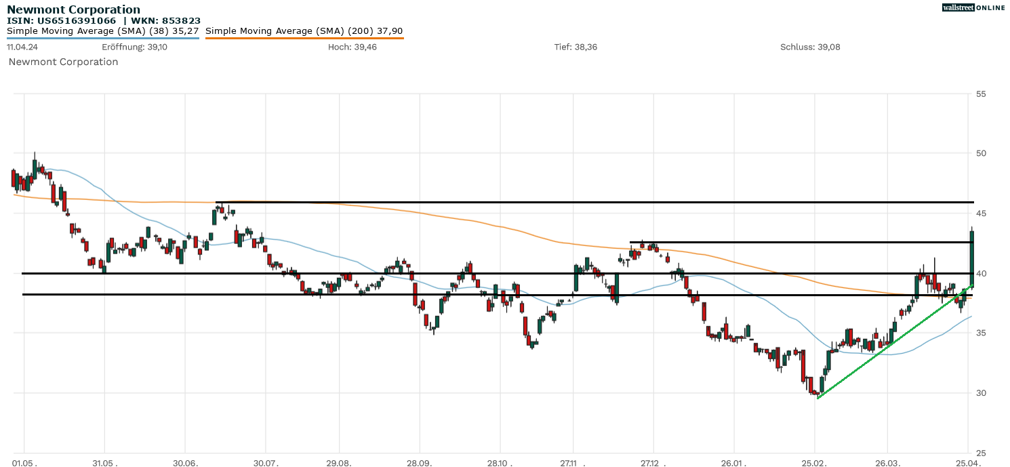The image size is (1010, 467).
Task: Click the Newmont Corporation series label above chart
Action: pos(63,62)
